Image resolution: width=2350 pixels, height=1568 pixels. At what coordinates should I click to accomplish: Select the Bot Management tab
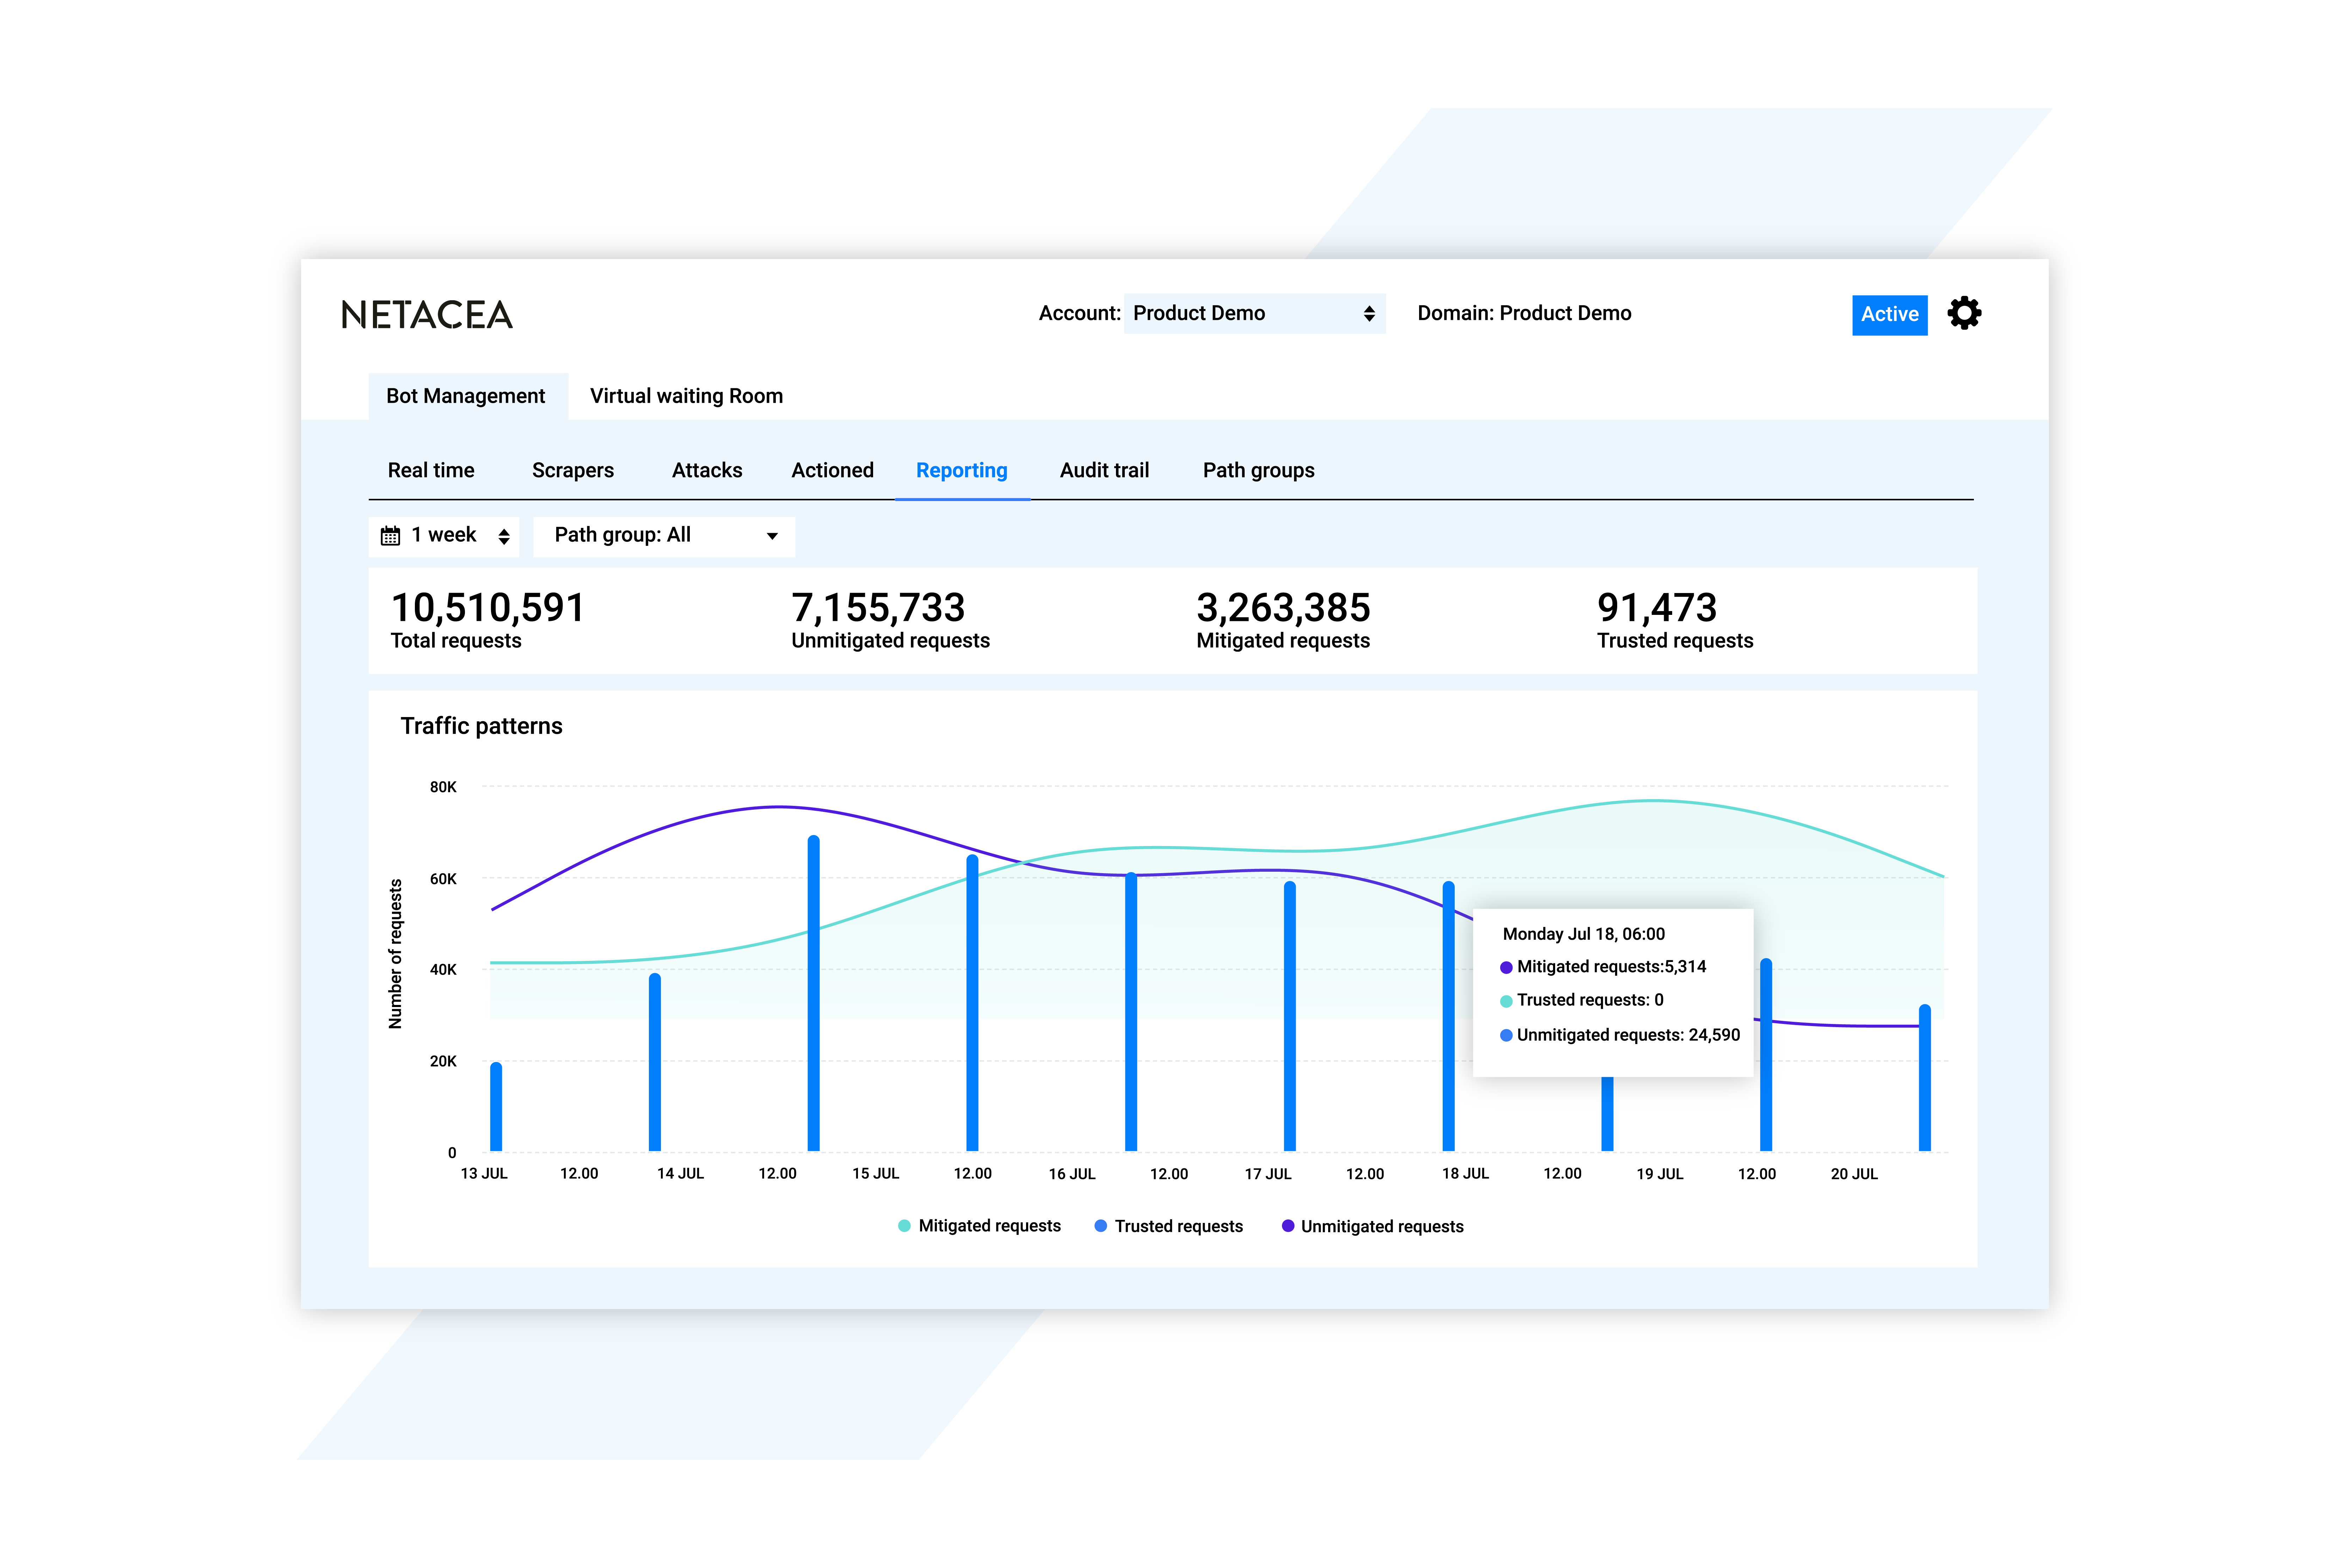[x=465, y=396]
